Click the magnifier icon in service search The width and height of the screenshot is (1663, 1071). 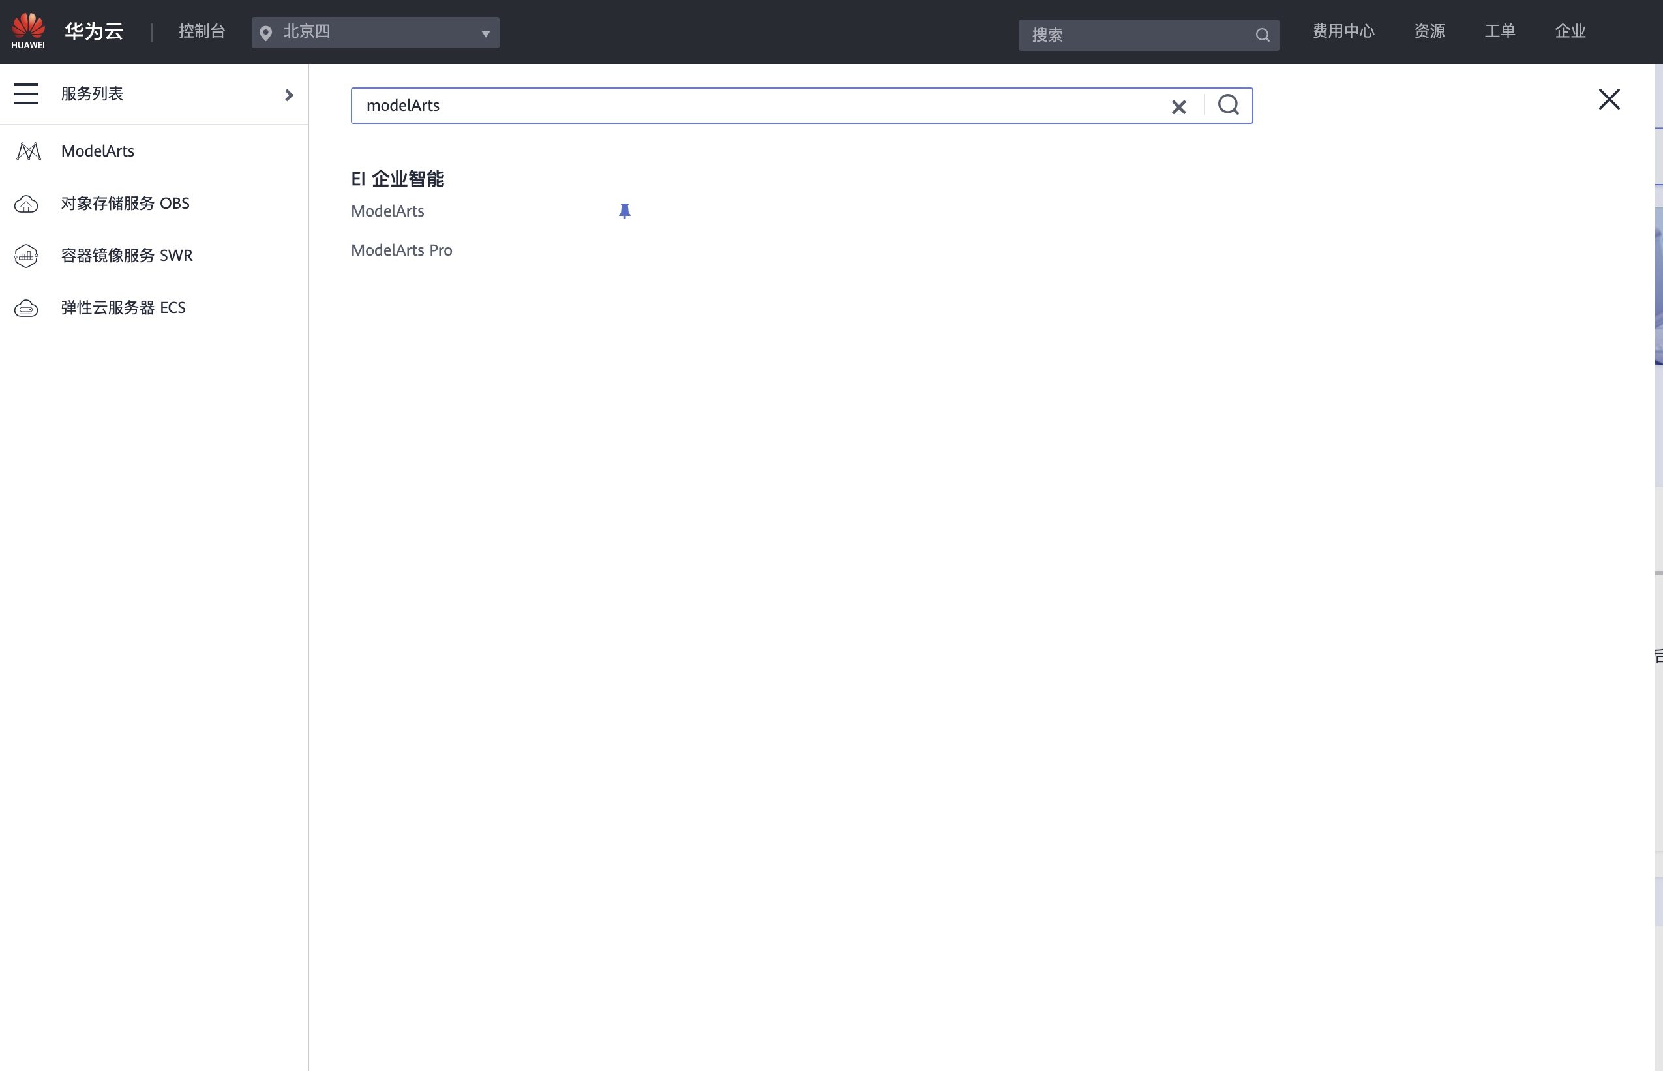pos(1229,105)
